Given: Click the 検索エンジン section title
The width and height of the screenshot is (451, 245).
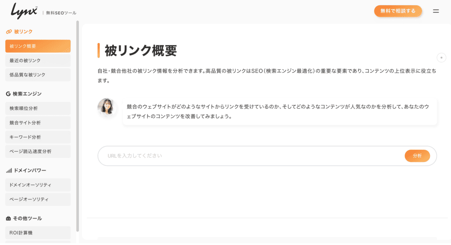Looking at the screenshot, I should (27, 94).
